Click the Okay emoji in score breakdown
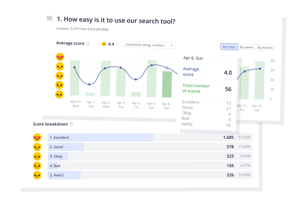This screenshot has height=199, width=299. (x=37, y=156)
